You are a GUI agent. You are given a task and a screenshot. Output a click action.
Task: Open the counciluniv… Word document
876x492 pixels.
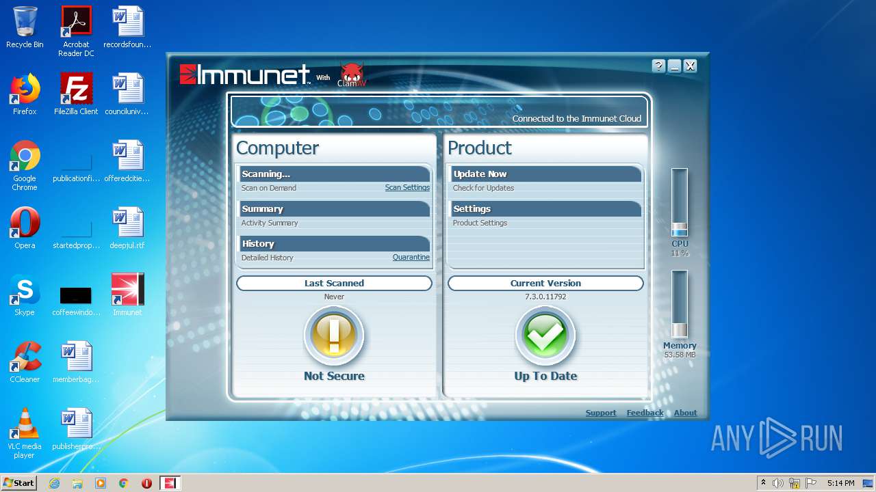click(x=127, y=94)
